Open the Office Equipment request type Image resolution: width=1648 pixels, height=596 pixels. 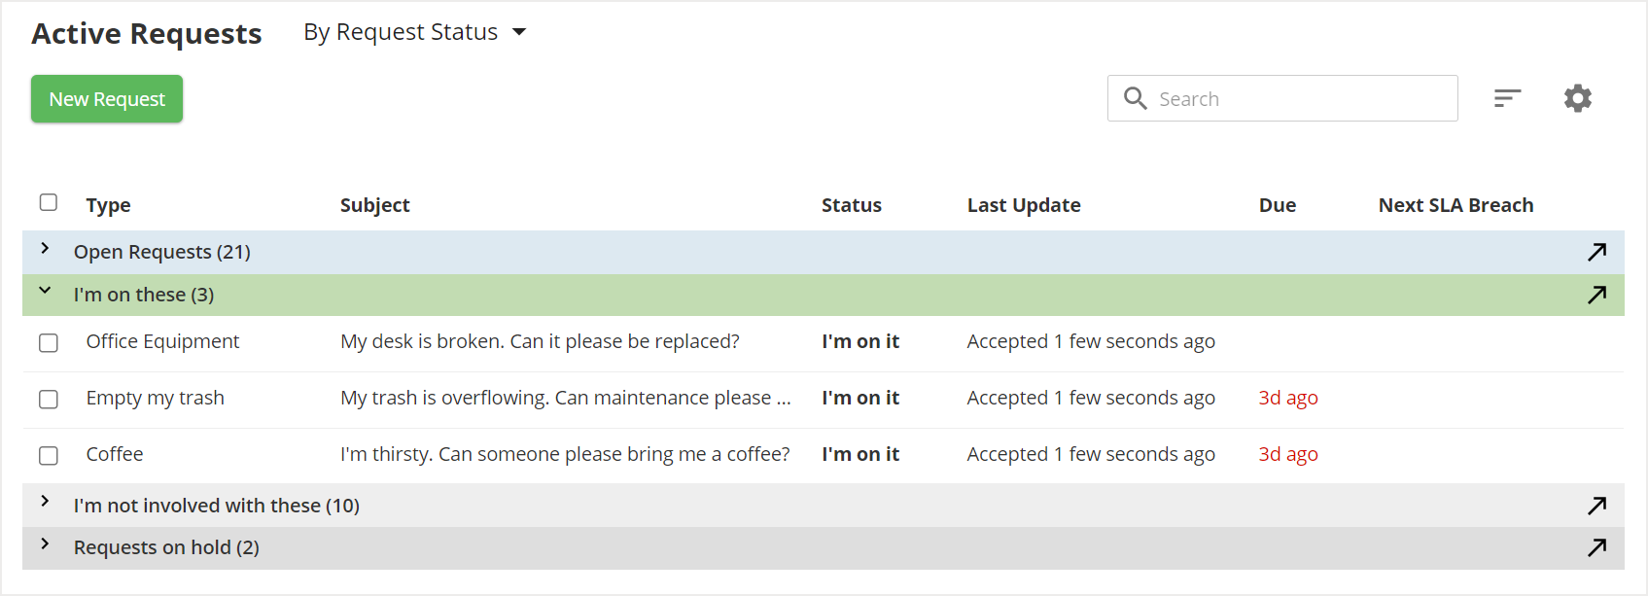162,341
